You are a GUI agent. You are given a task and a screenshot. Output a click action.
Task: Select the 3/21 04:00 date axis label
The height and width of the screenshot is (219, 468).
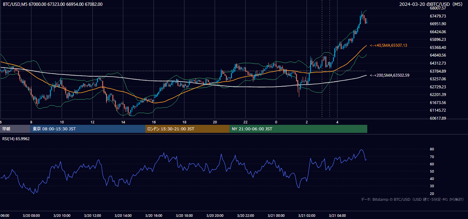pyautogui.click(x=337, y=216)
